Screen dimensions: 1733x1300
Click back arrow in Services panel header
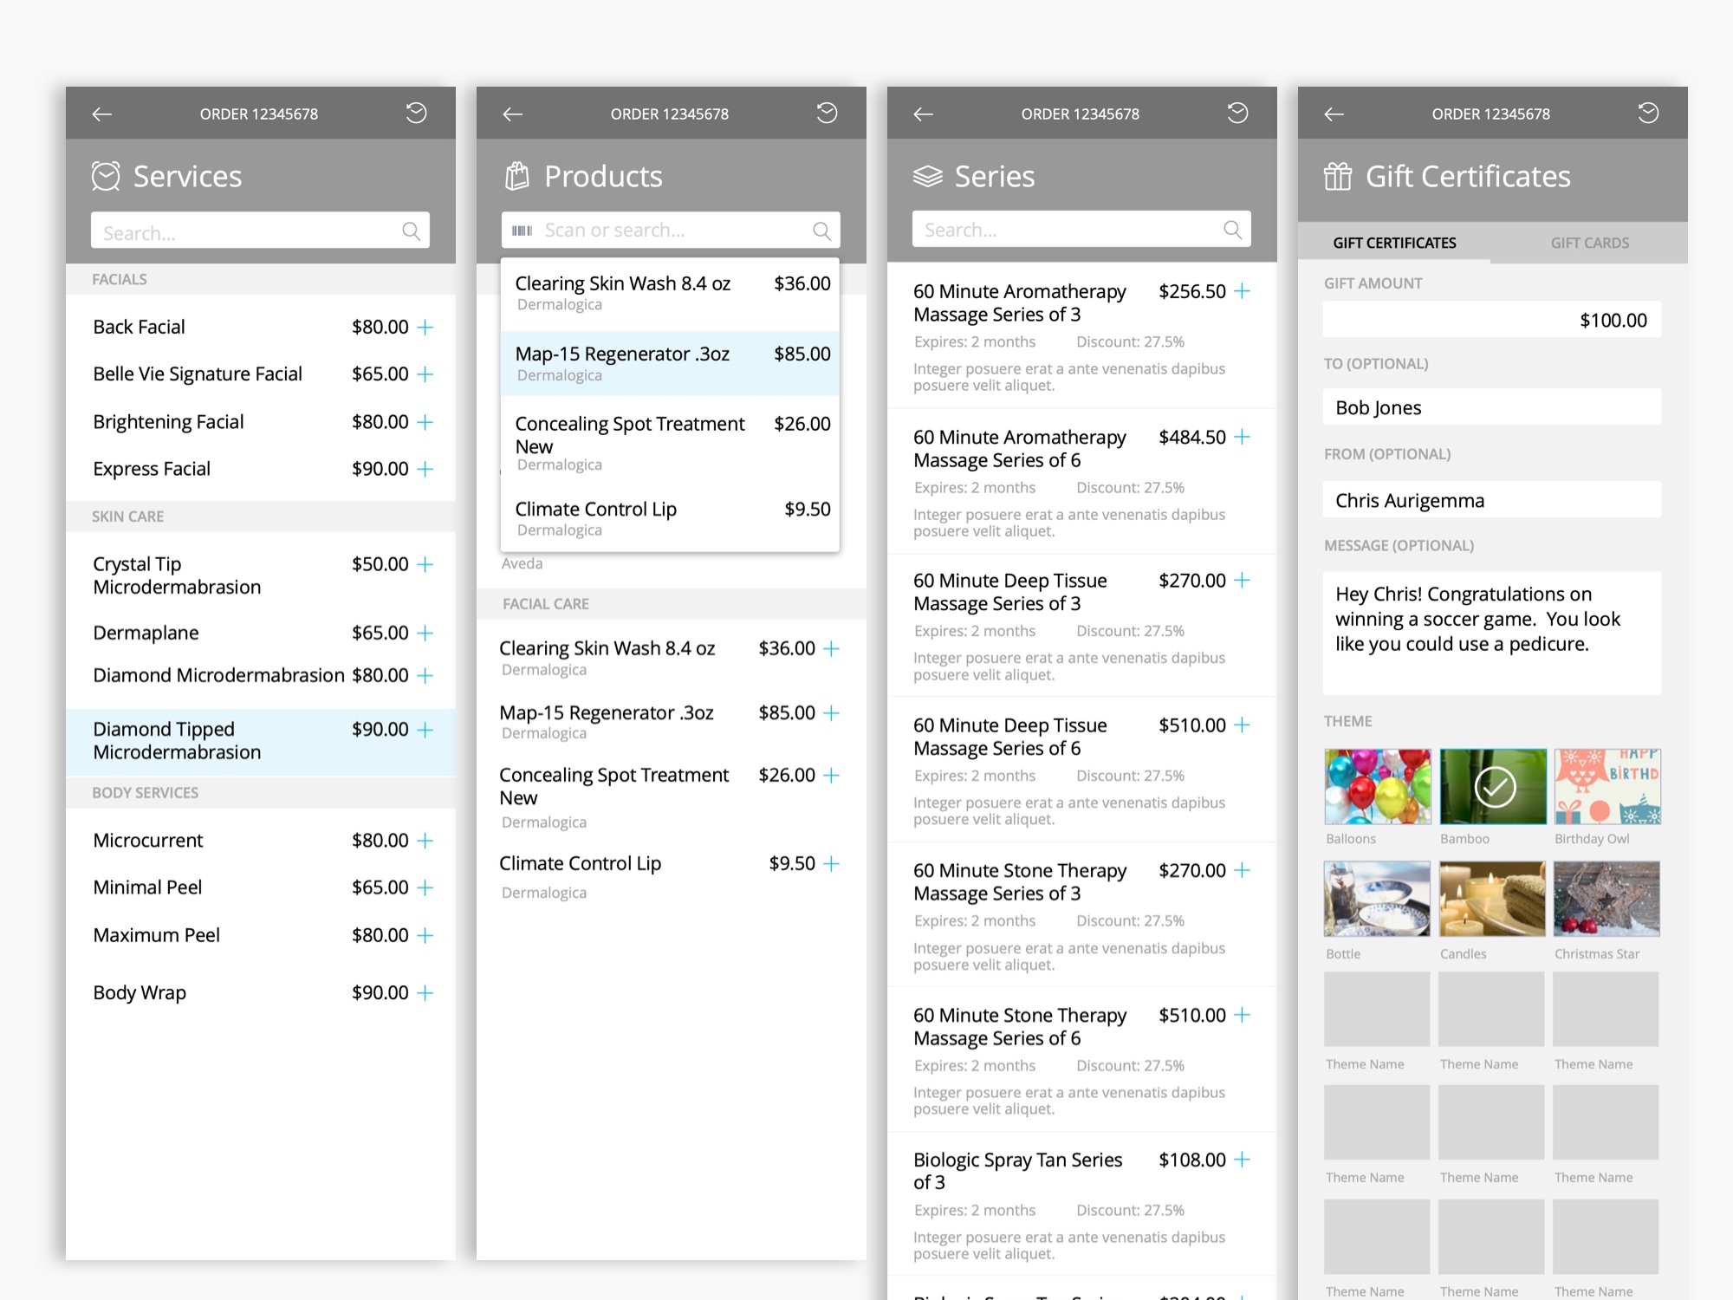[x=102, y=114]
